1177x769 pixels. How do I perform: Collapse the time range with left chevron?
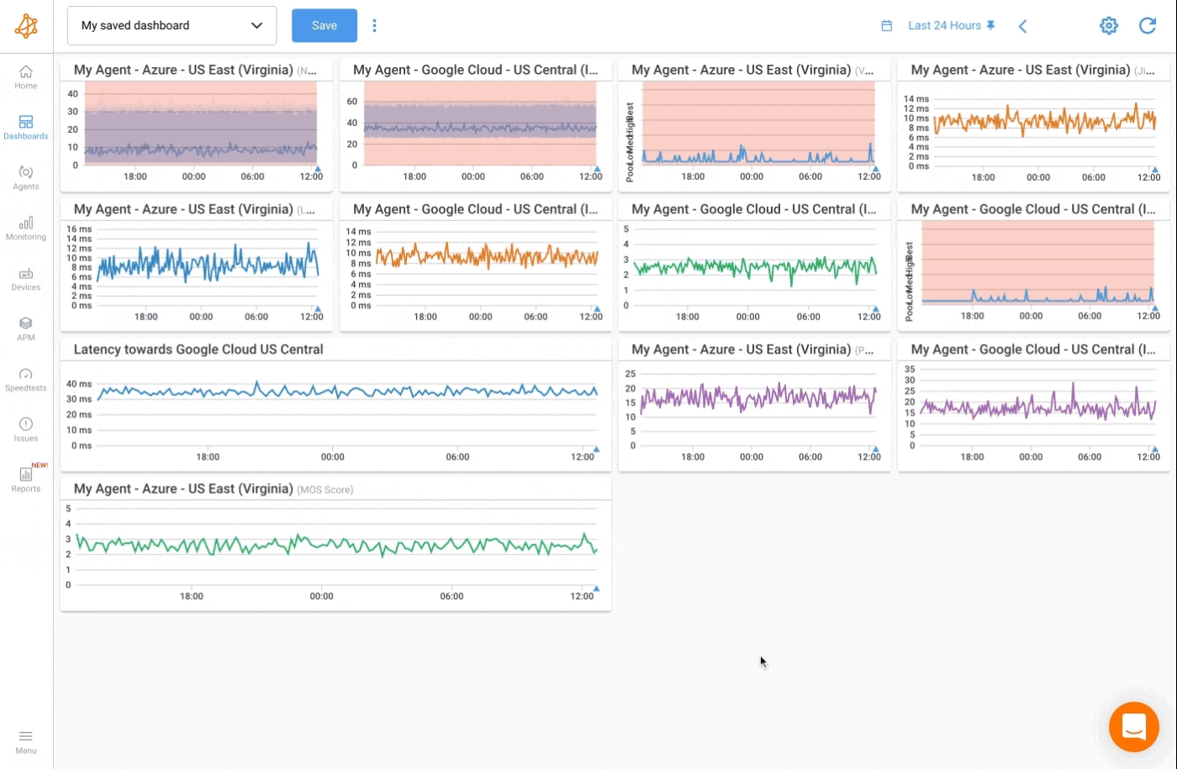click(x=1022, y=26)
